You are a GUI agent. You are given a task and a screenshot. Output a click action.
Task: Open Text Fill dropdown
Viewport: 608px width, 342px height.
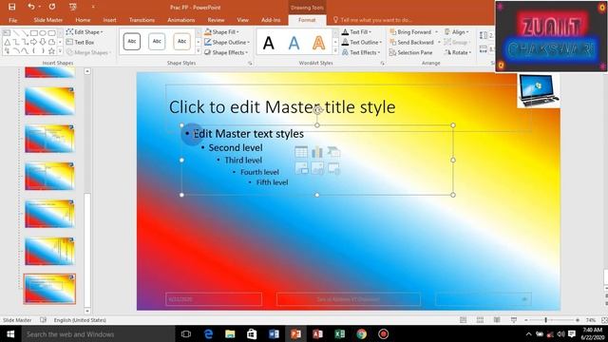click(357, 31)
